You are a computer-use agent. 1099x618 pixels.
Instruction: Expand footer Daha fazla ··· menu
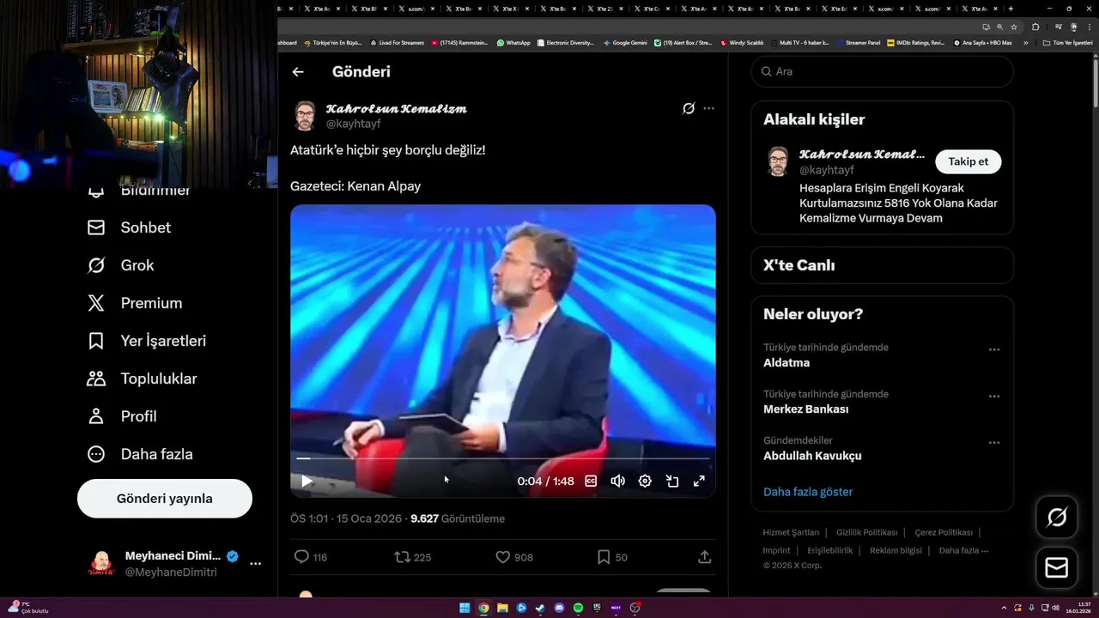pos(963,550)
